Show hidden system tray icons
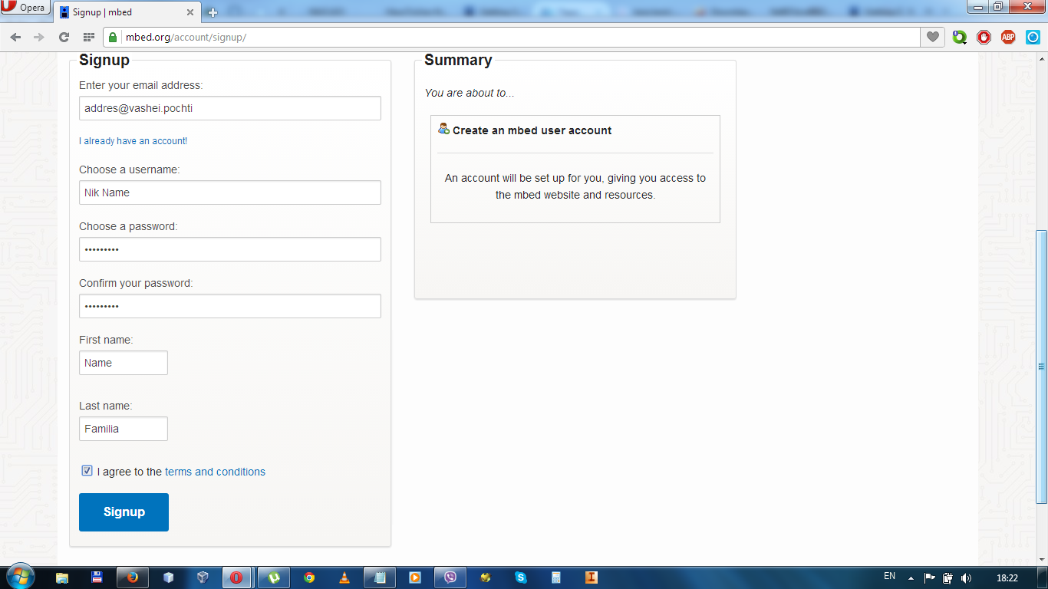This screenshot has height=589, width=1048. point(911,578)
